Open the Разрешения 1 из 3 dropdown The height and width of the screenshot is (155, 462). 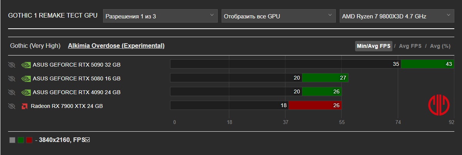pos(160,16)
